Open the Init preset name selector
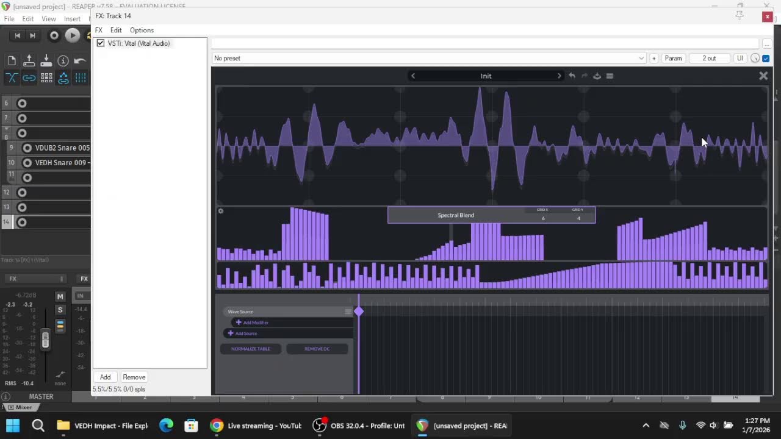This screenshot has width=781, height=439. point(486,76)
